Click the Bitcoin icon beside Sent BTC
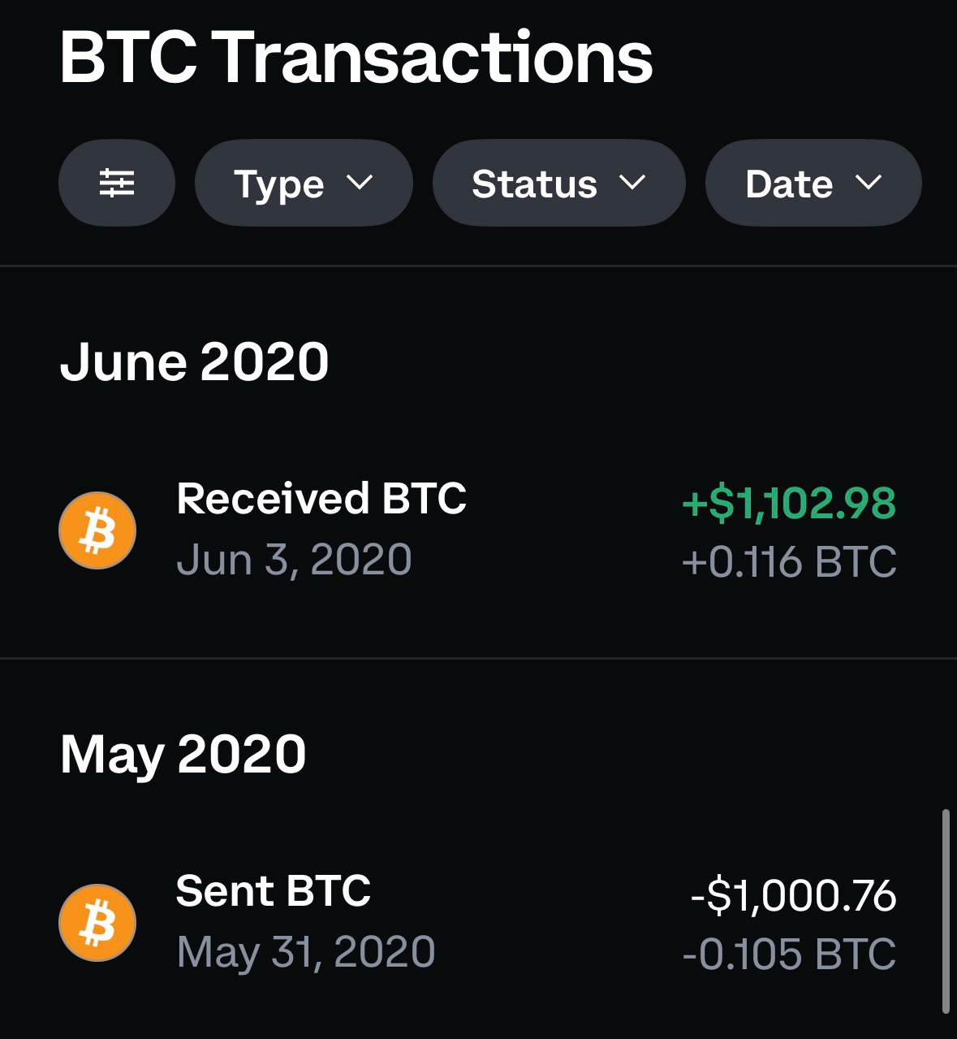The height and width of the screenshot is (1039, 957). click(97, 923)
